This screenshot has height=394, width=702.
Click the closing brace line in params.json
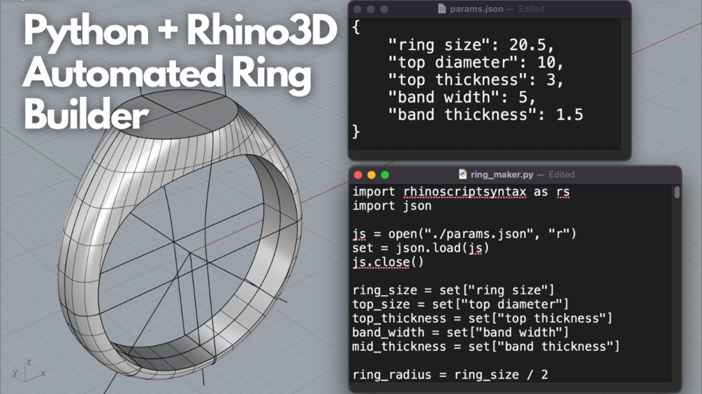(356, 132)
